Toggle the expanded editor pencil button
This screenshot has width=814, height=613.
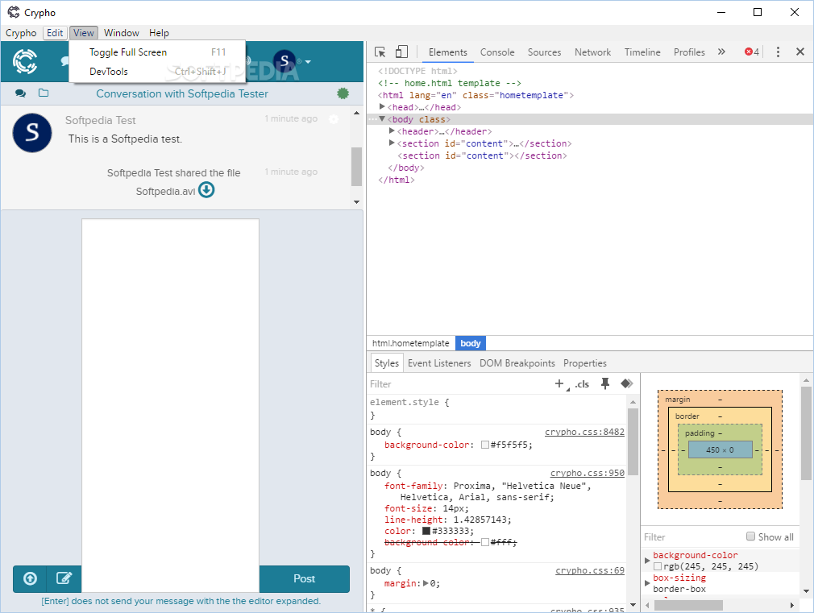(64, 578)
